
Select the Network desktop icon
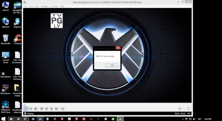click(x=6, y=23)
